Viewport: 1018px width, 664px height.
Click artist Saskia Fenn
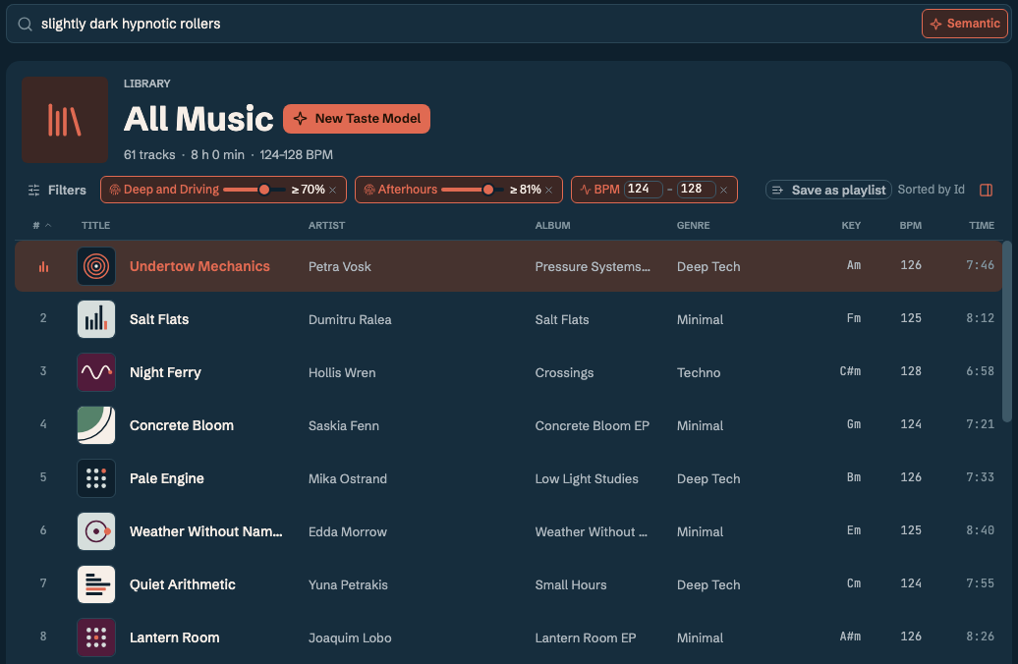[344, 425]
